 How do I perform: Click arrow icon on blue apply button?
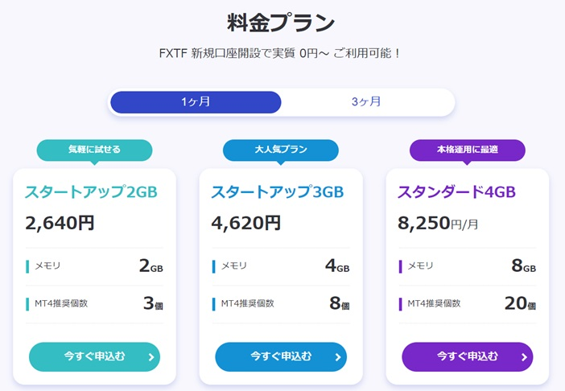tap(337, 357)
